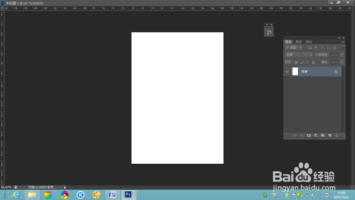
Task: Open the 正常 blend mode dropdown
Action: pos(299,55)
